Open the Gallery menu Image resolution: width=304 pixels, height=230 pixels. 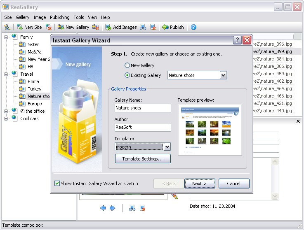point(23,17)
